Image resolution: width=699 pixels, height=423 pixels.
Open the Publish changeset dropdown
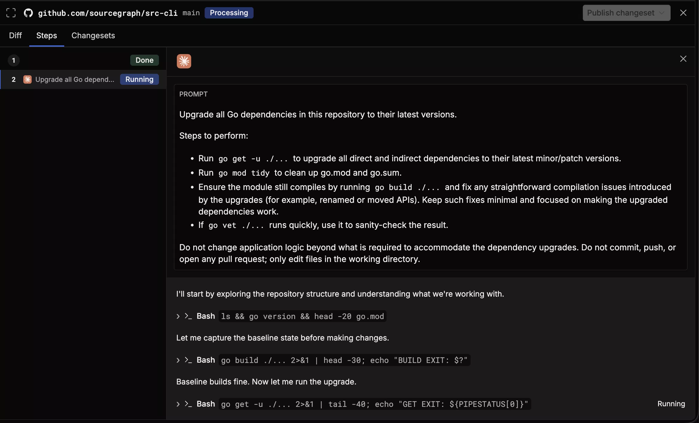[626, 13]
